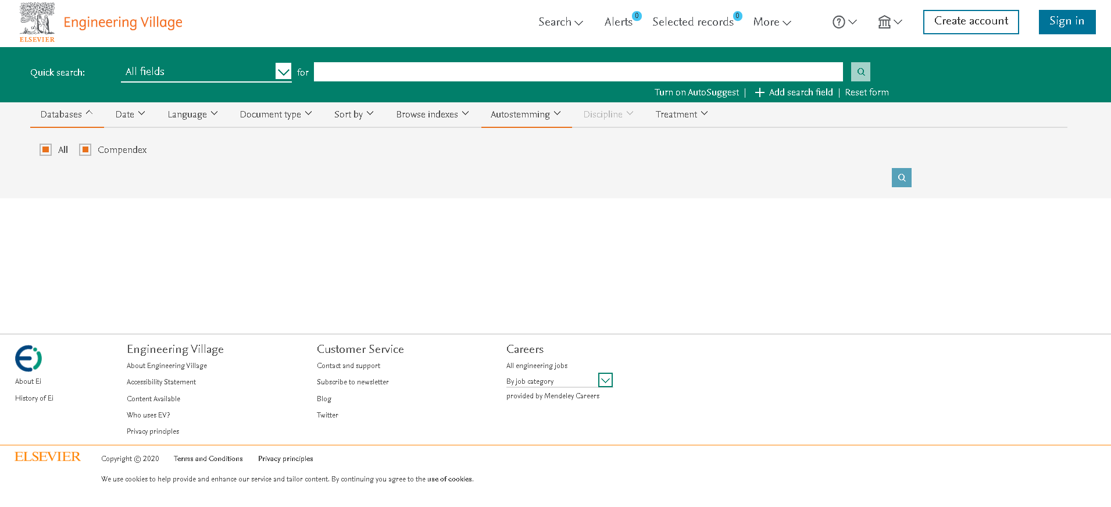Click the lower blue search magnifier button
The height and width of the screenshot is (507, 1111).
click(902, 177)
